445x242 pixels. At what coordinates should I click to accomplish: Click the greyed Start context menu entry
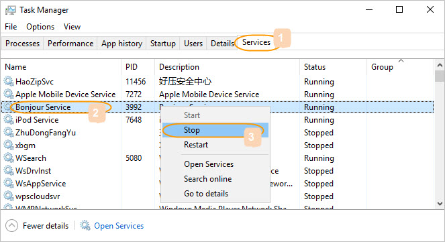pos(215,115)
